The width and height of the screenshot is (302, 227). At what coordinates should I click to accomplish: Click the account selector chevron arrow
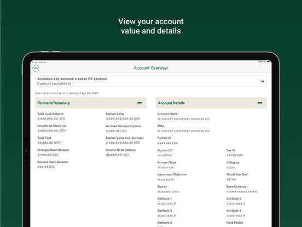(263, 81)
